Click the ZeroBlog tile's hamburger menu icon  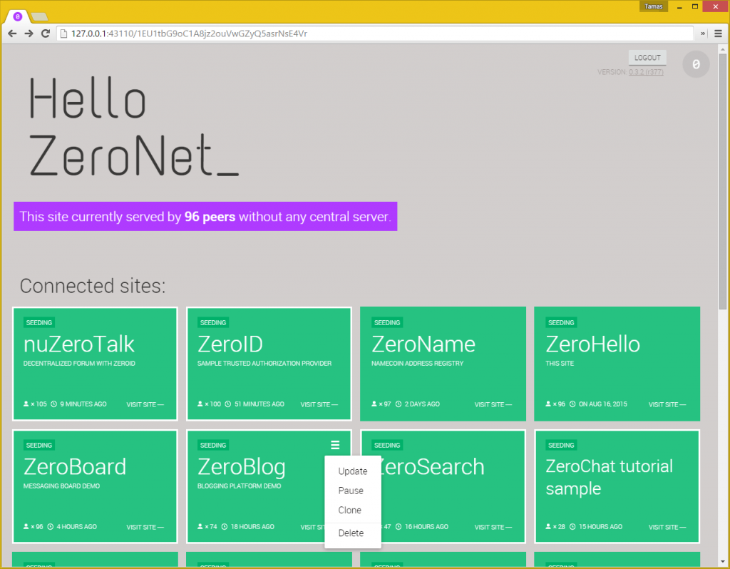(x=335, y=445)
